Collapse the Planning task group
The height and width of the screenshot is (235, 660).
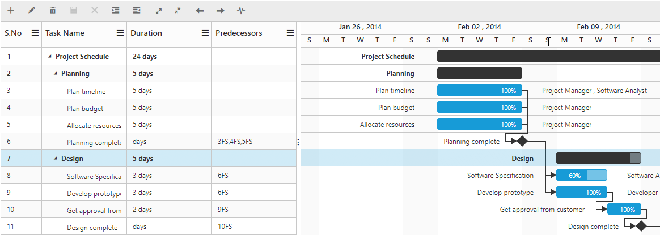pyautogui.click(x=56, y=74)
